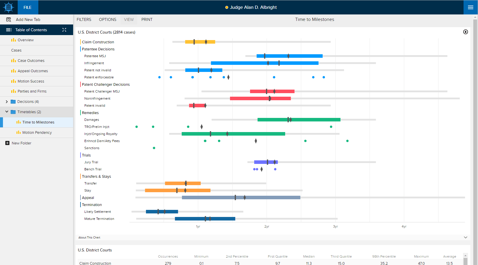478x265 pixels.
Task: Click the download chart icon
Action: pos(466,32)
